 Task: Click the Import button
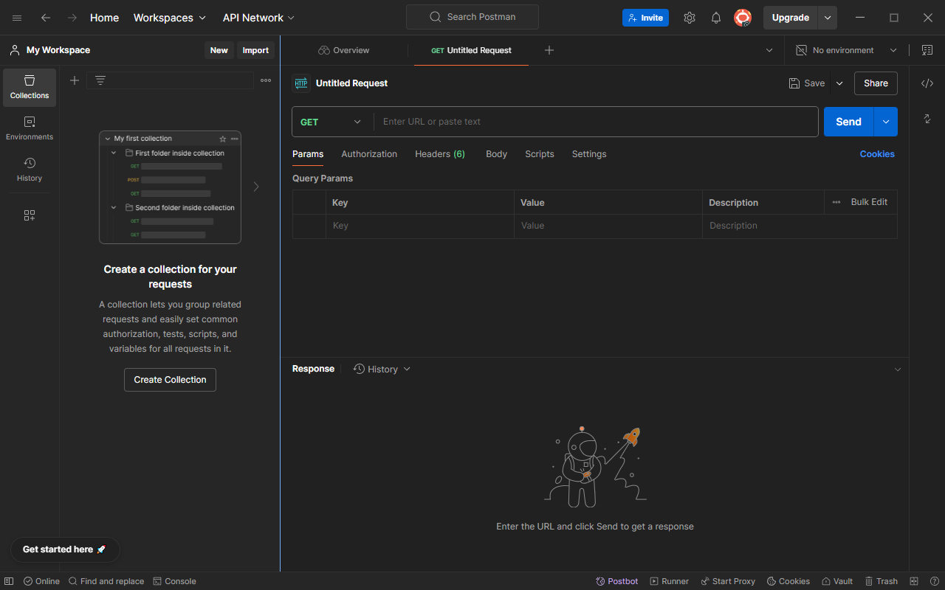tap(255, 50)
